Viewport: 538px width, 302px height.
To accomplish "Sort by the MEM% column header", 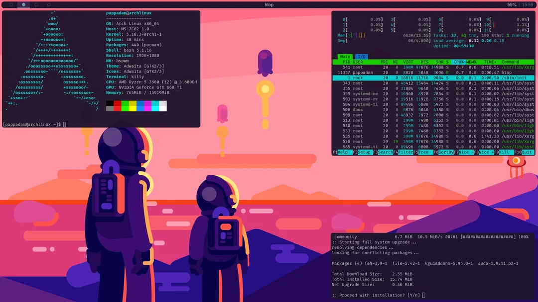I will [x=471, y=62].
